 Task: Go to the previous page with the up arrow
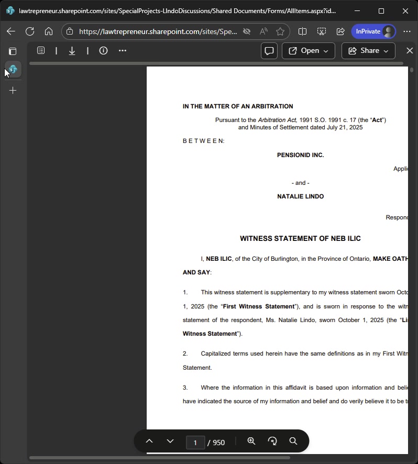149,441
